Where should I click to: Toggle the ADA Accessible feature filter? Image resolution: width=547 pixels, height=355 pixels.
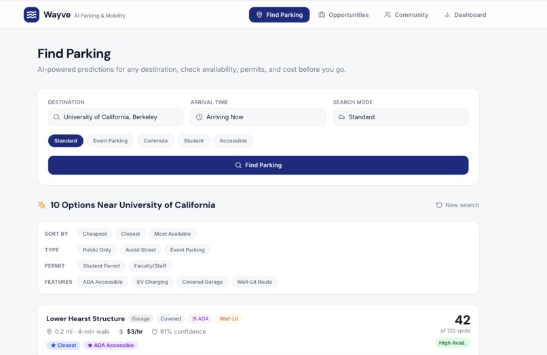tap(102, 282)
